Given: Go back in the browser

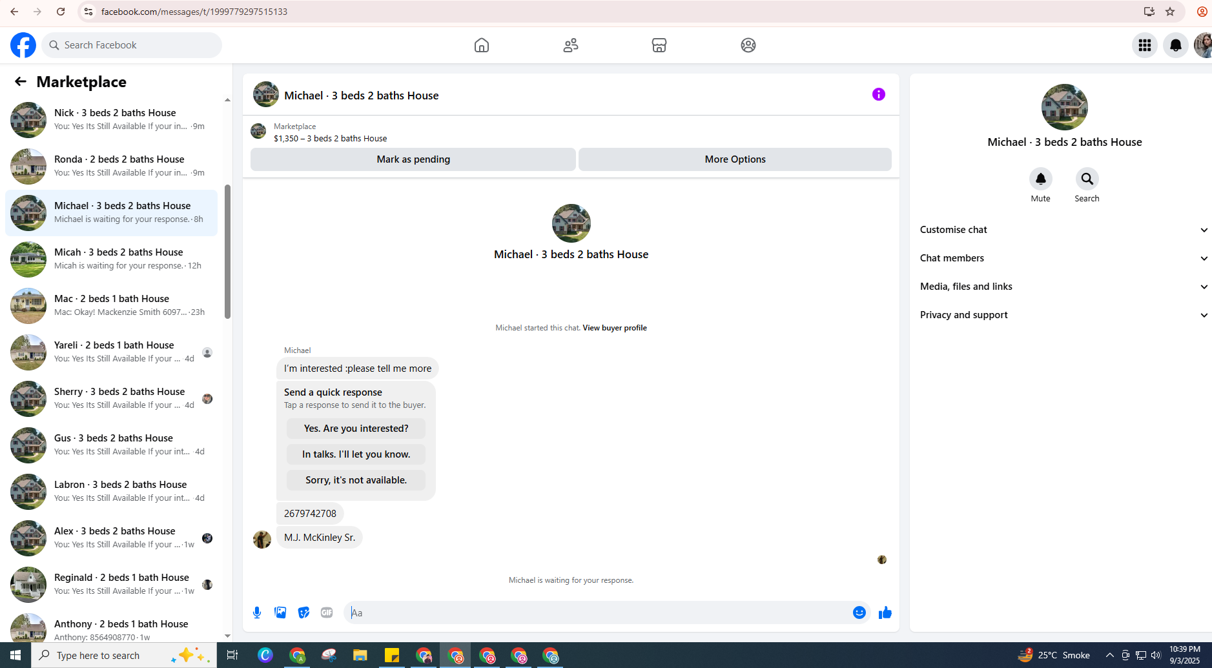Looking at the screenshot, I should click(x=14, y=12).
